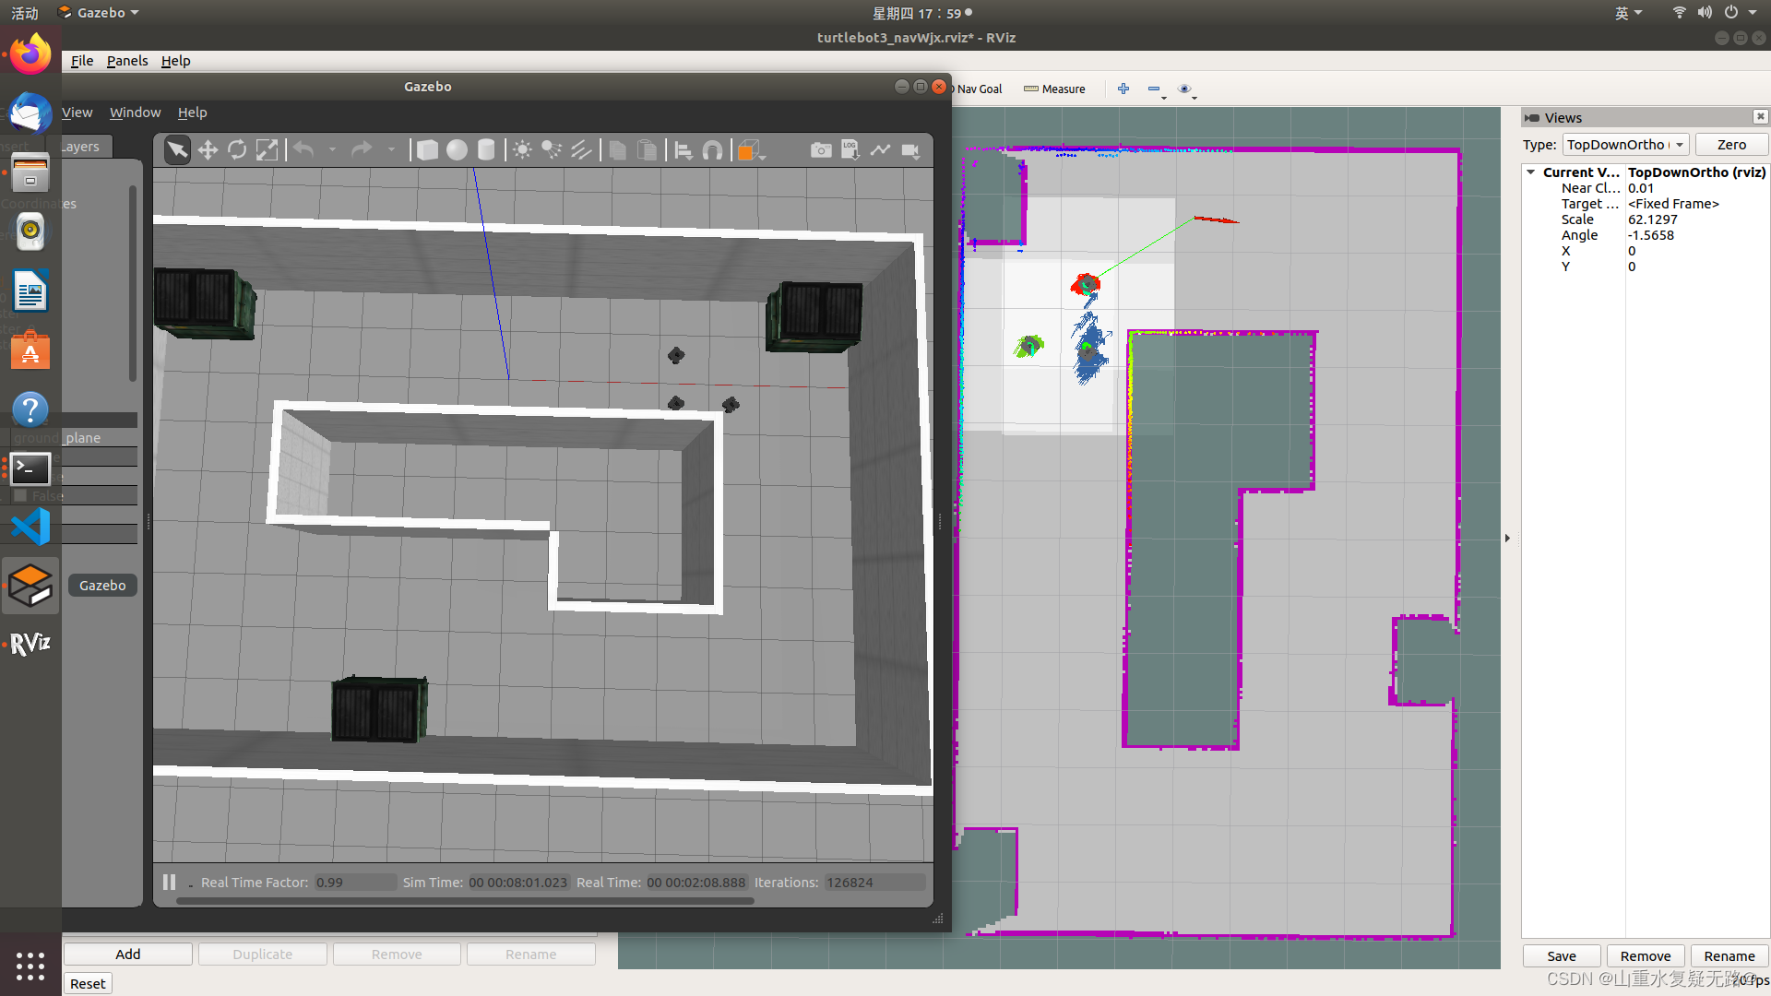Click the Zero button in Views
The image size is (1771, 996).
point(1731,145)
